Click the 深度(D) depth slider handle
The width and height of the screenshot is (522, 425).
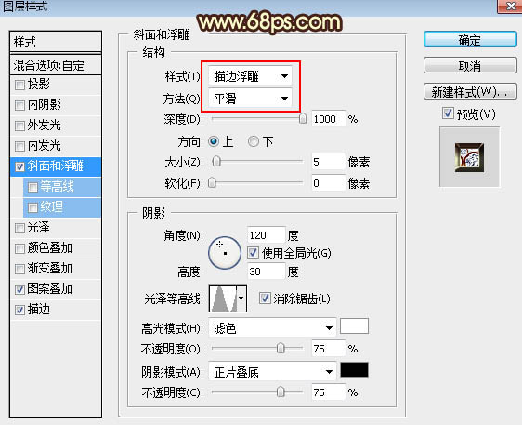tap(303, 118)
